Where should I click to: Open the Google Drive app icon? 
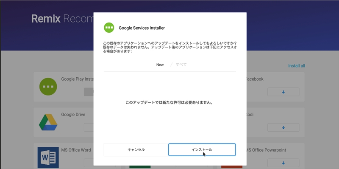pyautogui.click(x=48, y=122)
